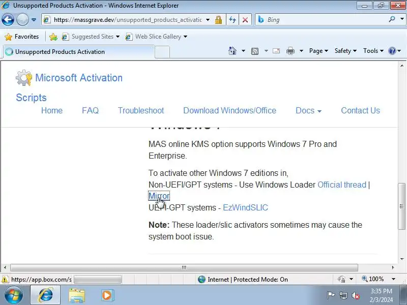The image size is (407, 305).
Task: Stop loading with the red X icon
Action: tap(245, 20)
